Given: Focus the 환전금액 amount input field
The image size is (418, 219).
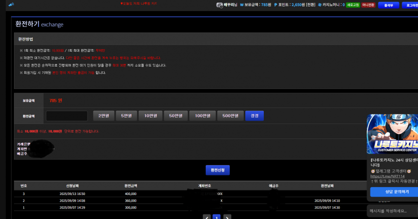Looking at the screenshot, I should click(x=67, y=116).
